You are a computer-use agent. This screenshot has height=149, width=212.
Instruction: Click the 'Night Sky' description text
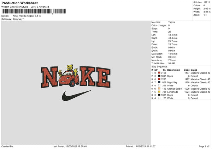coord(172,83)
